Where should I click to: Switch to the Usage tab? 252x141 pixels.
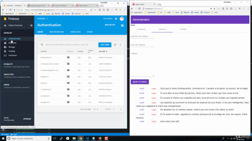90,32
